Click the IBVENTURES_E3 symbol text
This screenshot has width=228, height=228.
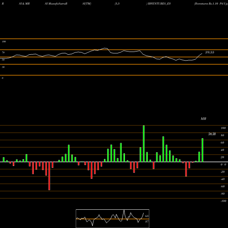click(x=159, y=4)
